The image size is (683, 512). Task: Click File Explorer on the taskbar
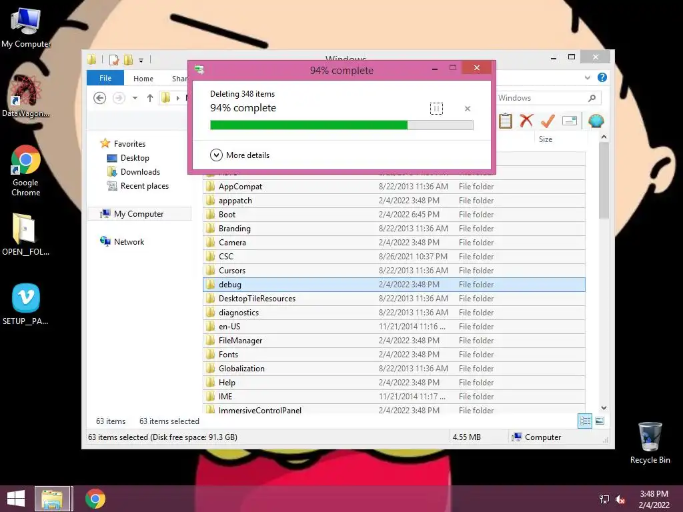pos(52,499)
